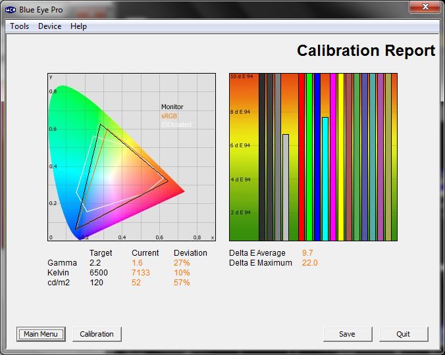This screenshot has width=445, height=355.
Task: Click the Delta E Maximum value 22.0
Action: [x=309, y=263]
